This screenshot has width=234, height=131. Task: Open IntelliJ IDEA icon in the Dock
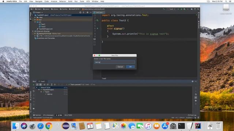click(x=198, y=126)
